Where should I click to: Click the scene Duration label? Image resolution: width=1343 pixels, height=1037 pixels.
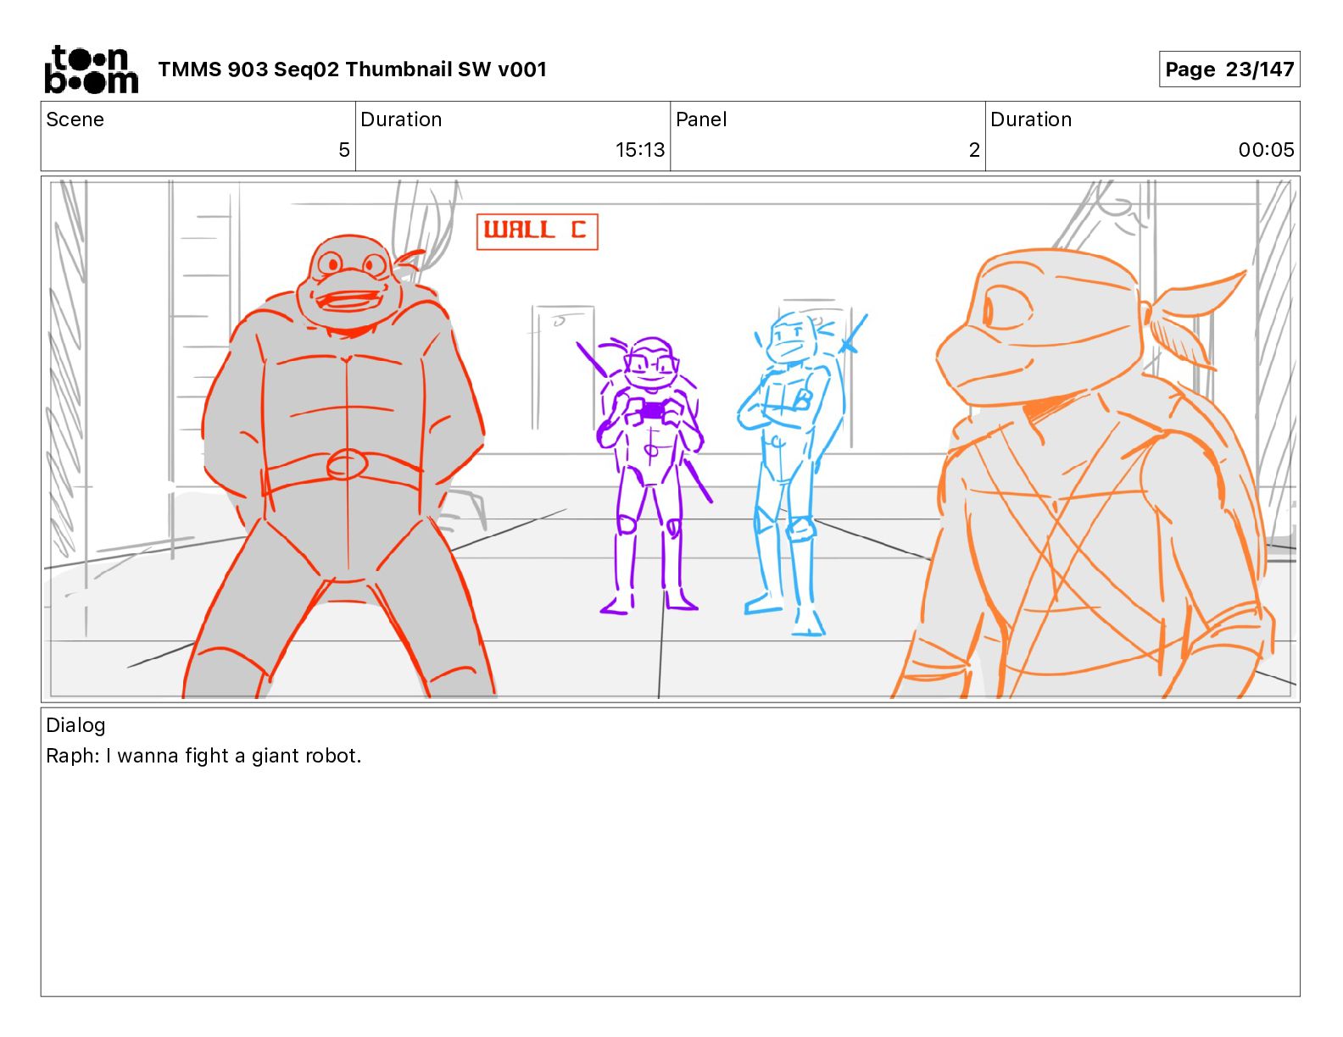tap(401, 119)
